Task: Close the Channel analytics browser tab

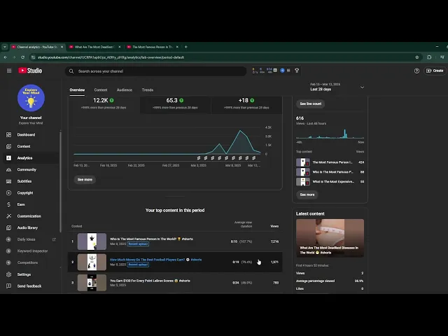Action: click(x=62, y=47)
